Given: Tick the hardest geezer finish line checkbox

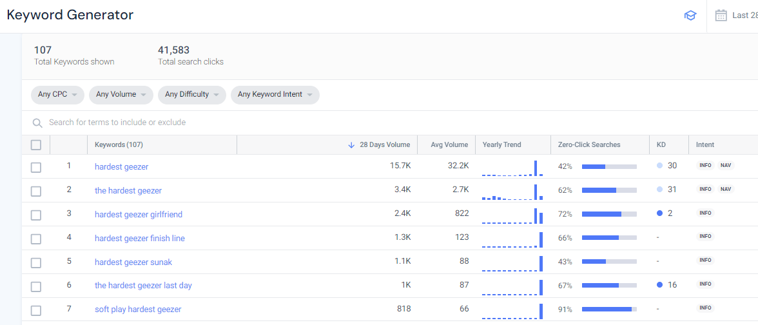Looking at the screenshot, I should point(36,239).
